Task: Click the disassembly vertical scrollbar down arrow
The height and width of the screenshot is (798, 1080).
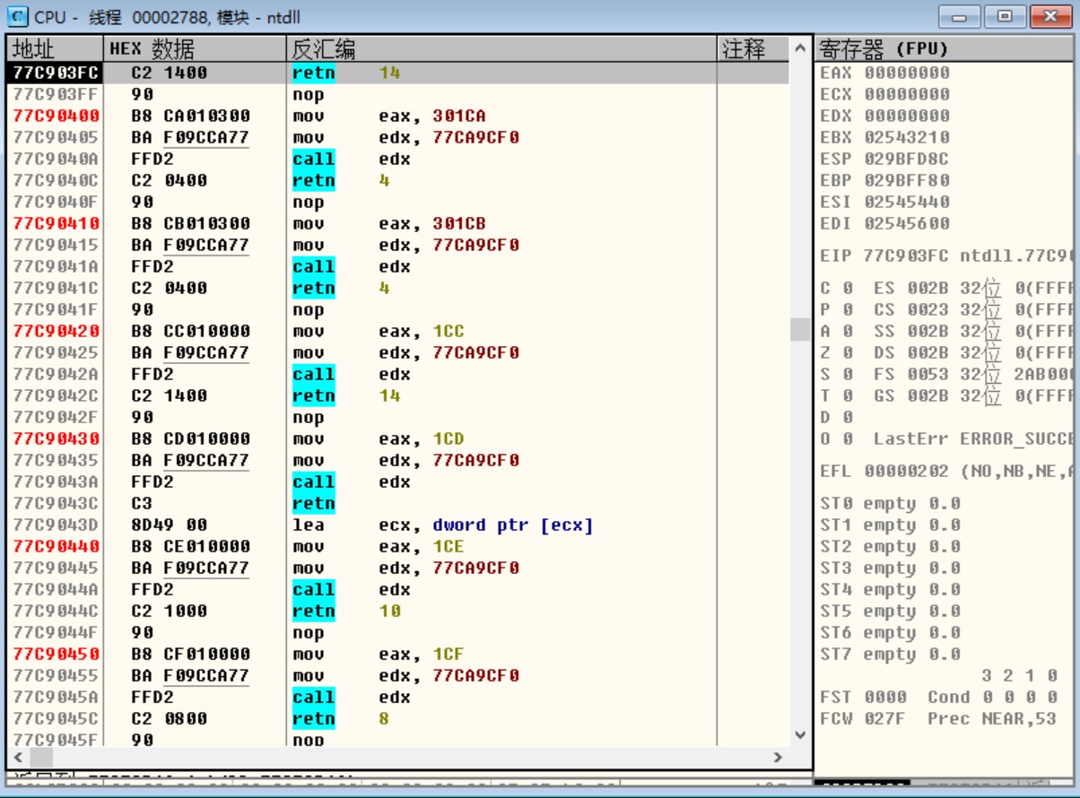Action: pos(800,734)
